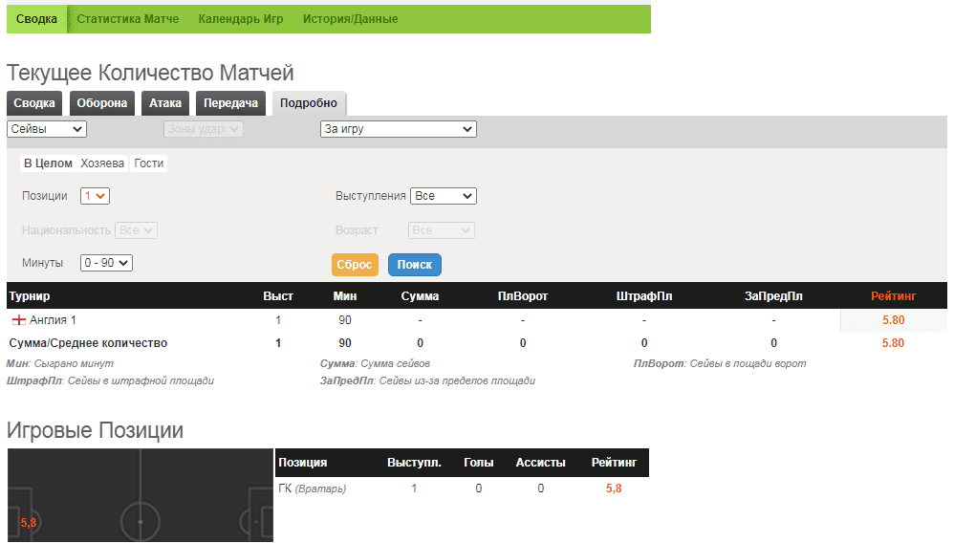Open the Позиции dropdown
The image size is (954, 543).
(x=95, y=196)
